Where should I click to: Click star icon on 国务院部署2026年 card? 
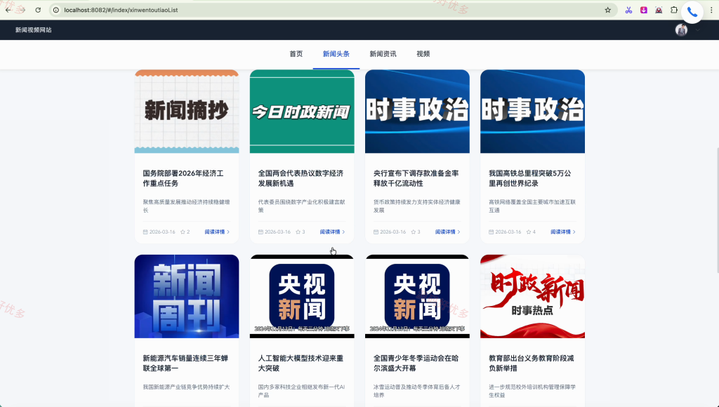point(183,232)
